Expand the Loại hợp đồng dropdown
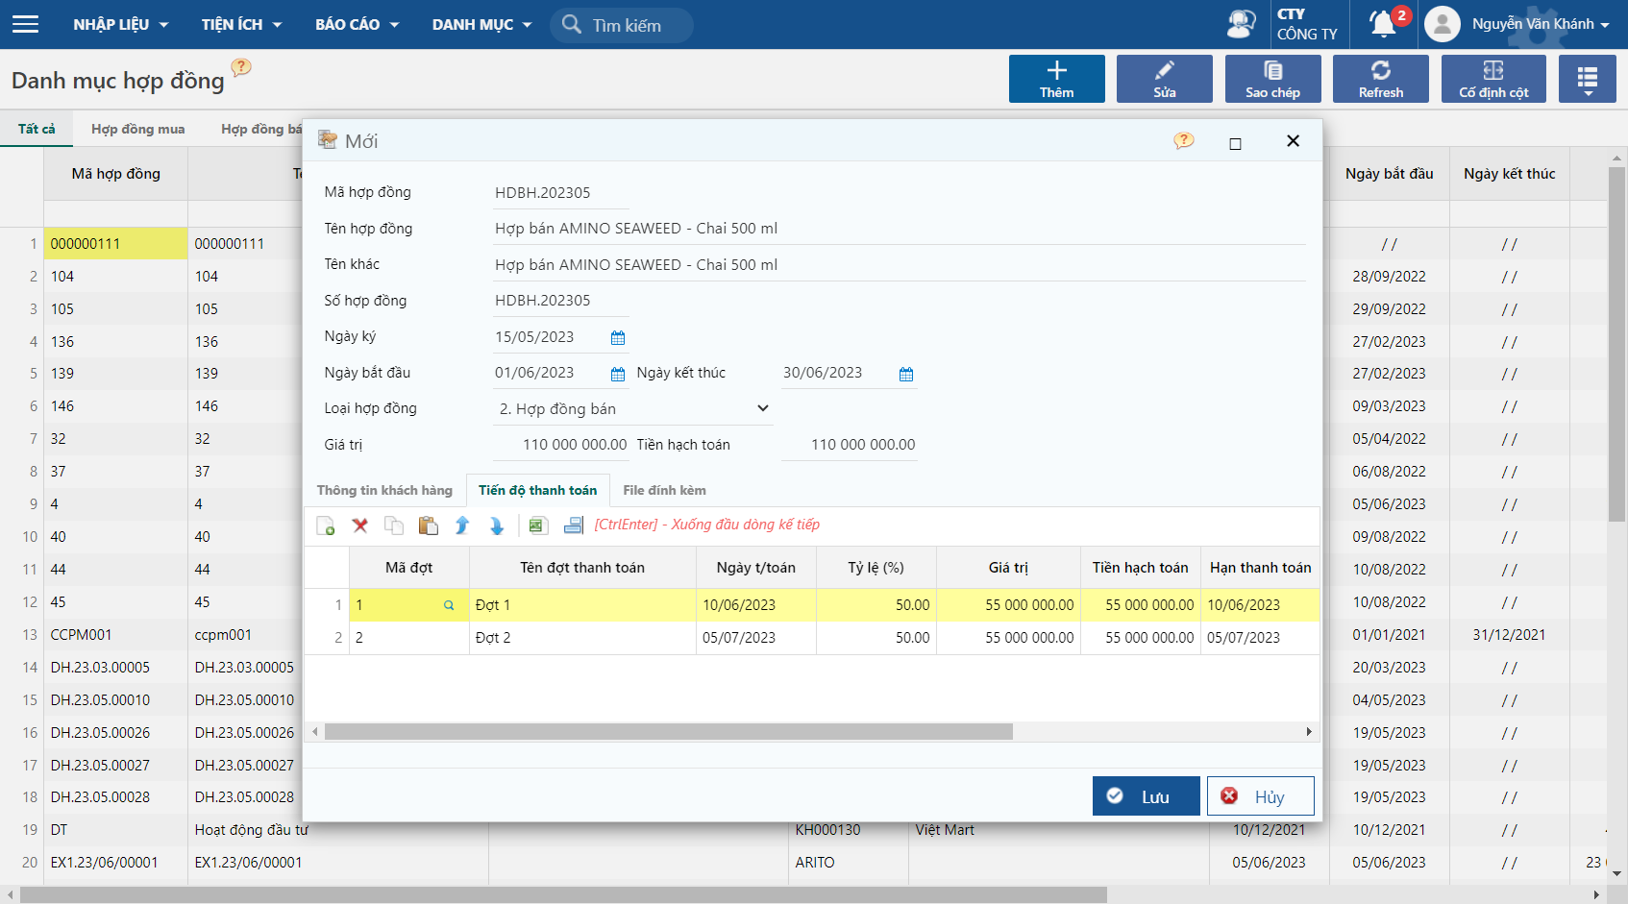Image resolution: width=1628 pixels, height=904 pixels. coord(763,408)
